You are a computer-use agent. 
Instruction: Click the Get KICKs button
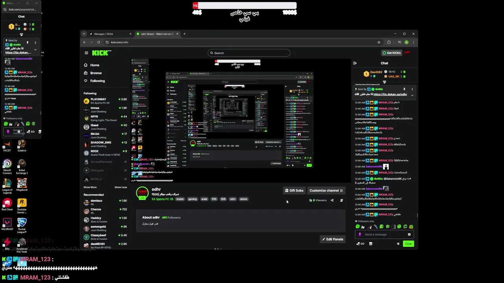pos(391,53)
